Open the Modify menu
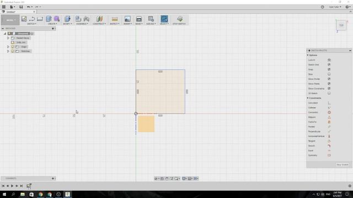 (67, 24)
